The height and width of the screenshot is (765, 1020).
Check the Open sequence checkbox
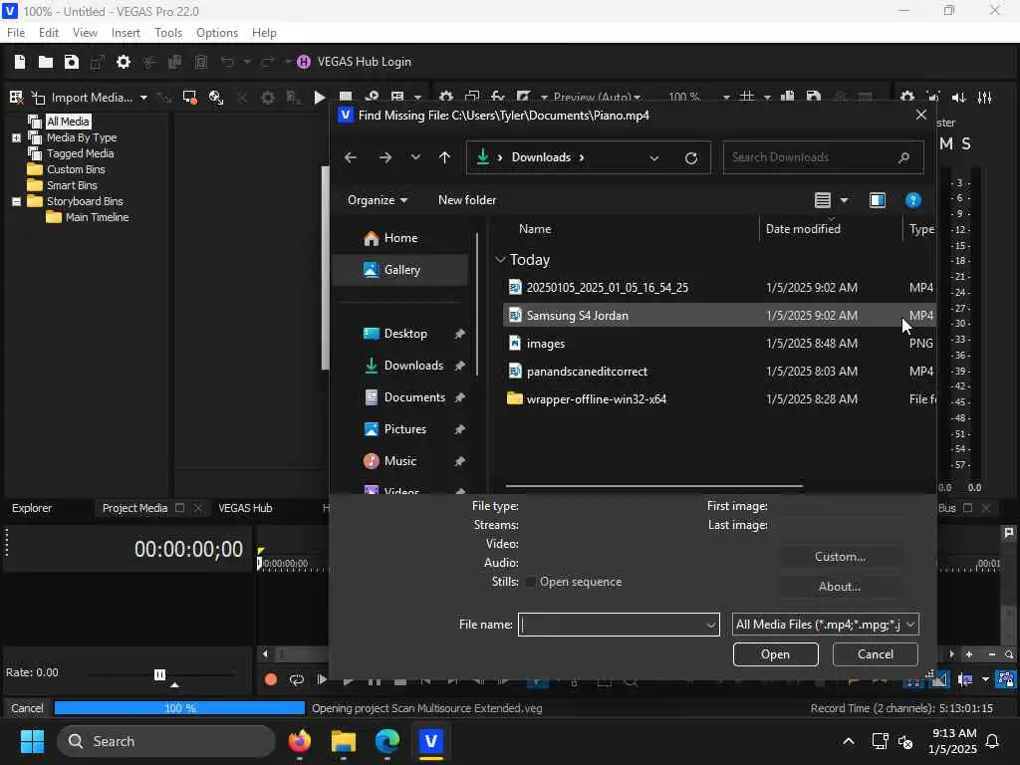pyautogui.click(x=530, y=582)
